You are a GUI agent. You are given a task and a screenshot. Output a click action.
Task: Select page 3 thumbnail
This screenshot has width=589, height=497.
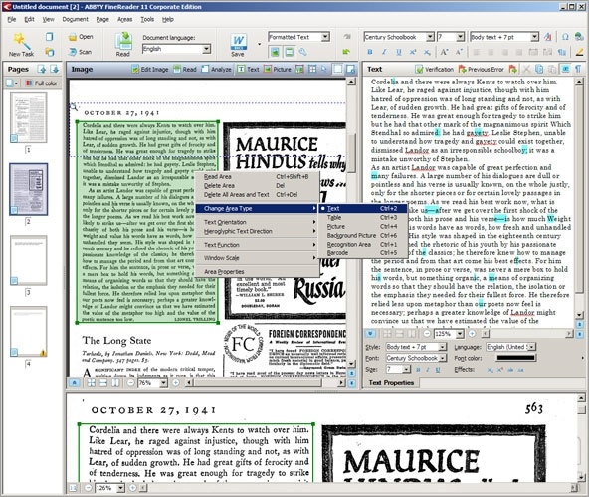[29, 260]
